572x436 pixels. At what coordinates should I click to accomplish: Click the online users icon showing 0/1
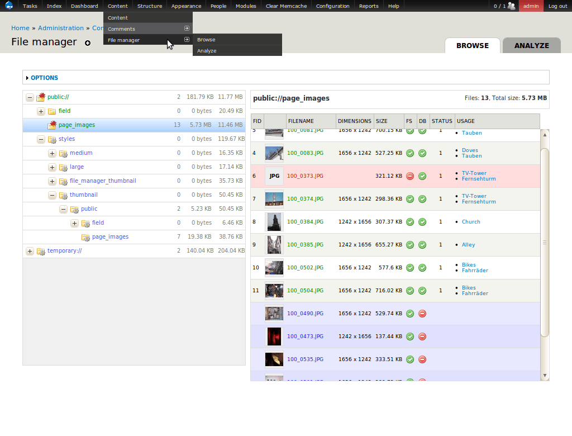tap(510, 6)
